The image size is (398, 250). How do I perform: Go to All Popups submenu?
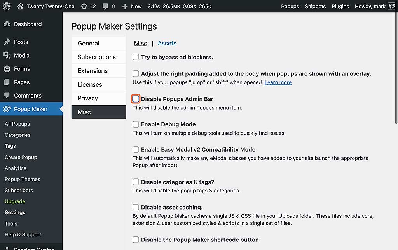[17, 124]
